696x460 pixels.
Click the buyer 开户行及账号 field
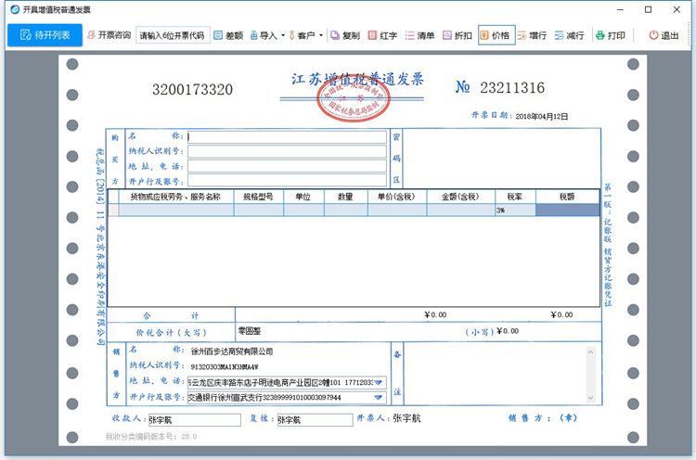pyautogui.click(x=287, y=180)
